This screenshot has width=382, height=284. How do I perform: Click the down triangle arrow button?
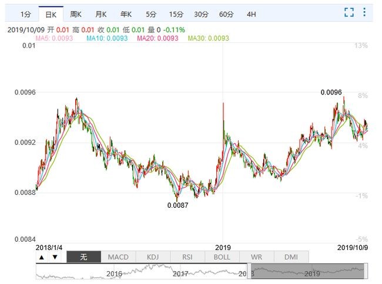[x=55, y=257]
